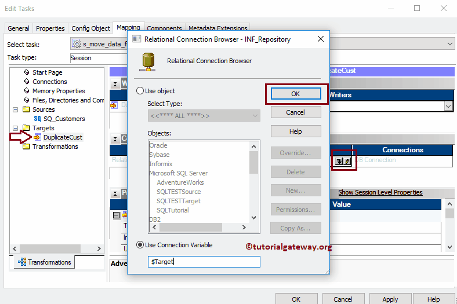
Task: Click Cancel in Edit Tasks window
Action: pyautogui.click(x=343, y=299)
